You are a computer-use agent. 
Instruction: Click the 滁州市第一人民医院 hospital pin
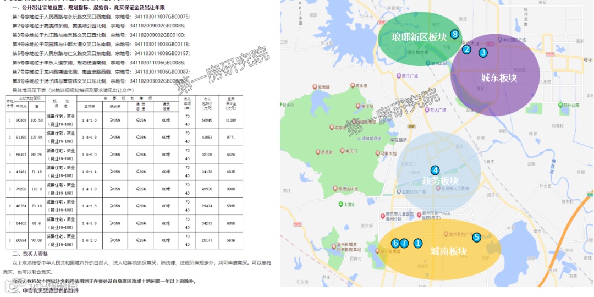point(419,215)
